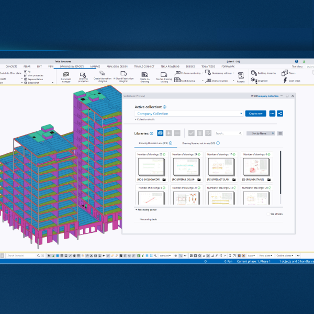Click the grey clipboard library icon

(x=200, y=133)
